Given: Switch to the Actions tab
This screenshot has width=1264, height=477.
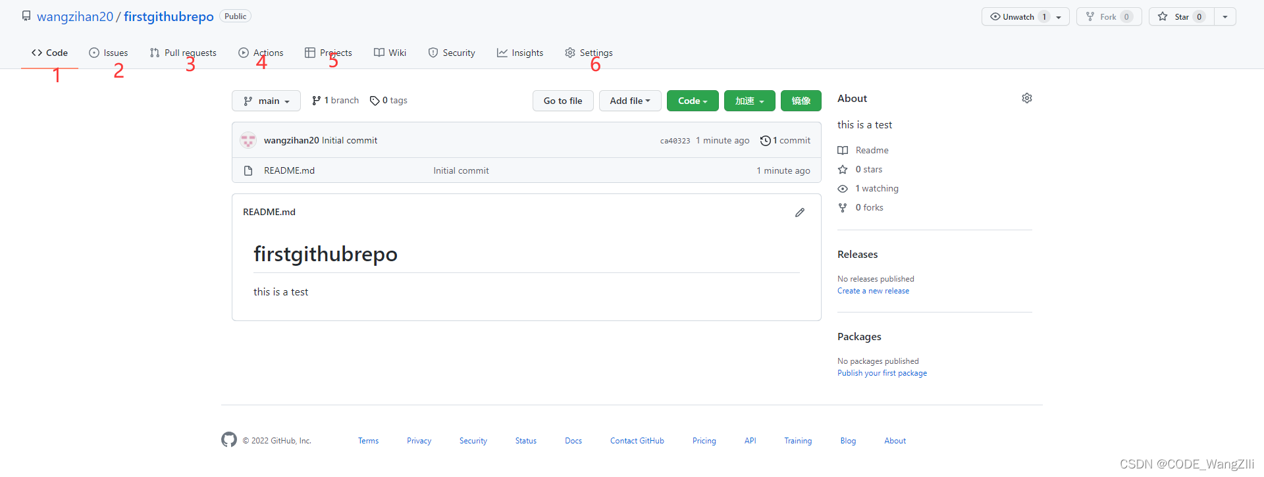Looking at the screenshot, I should coord(261,53).
